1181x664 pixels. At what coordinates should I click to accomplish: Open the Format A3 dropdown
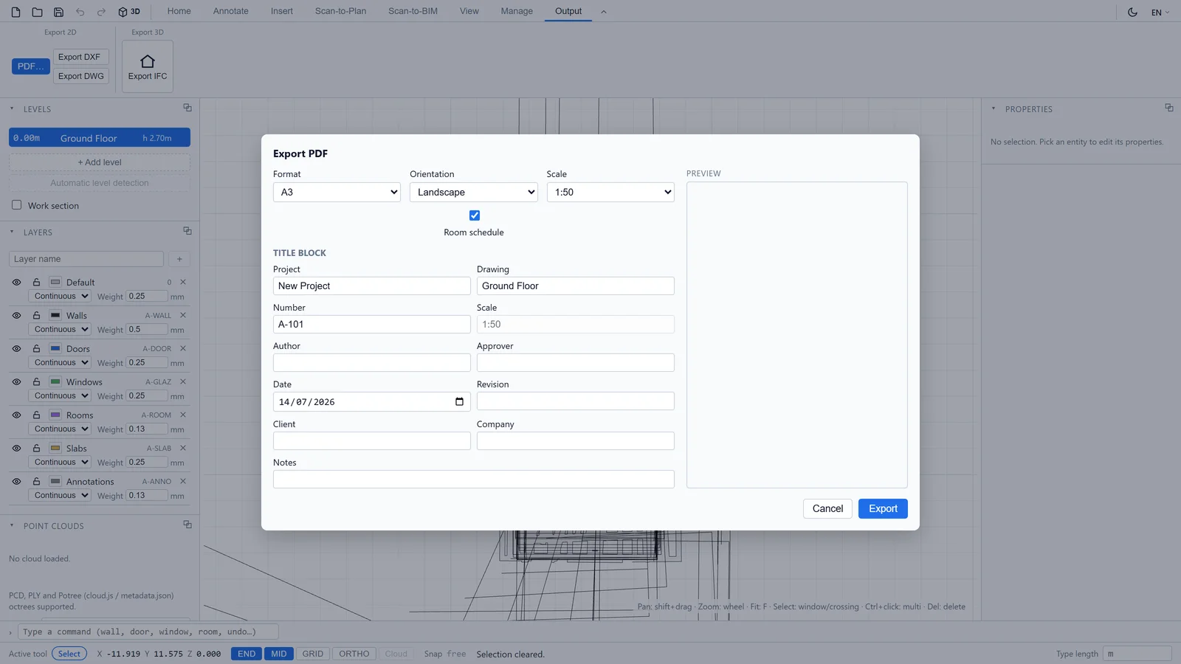tap(337, 192)
